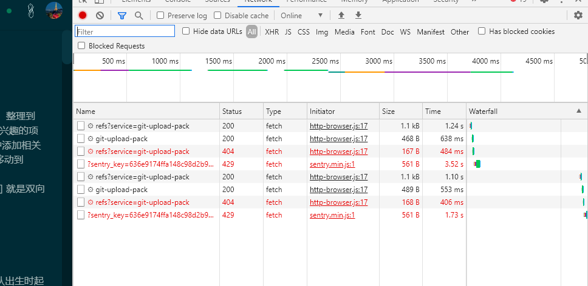Open Network settings gear icon
This screenshot has width=588, height=286.
(x=579, y=15)
